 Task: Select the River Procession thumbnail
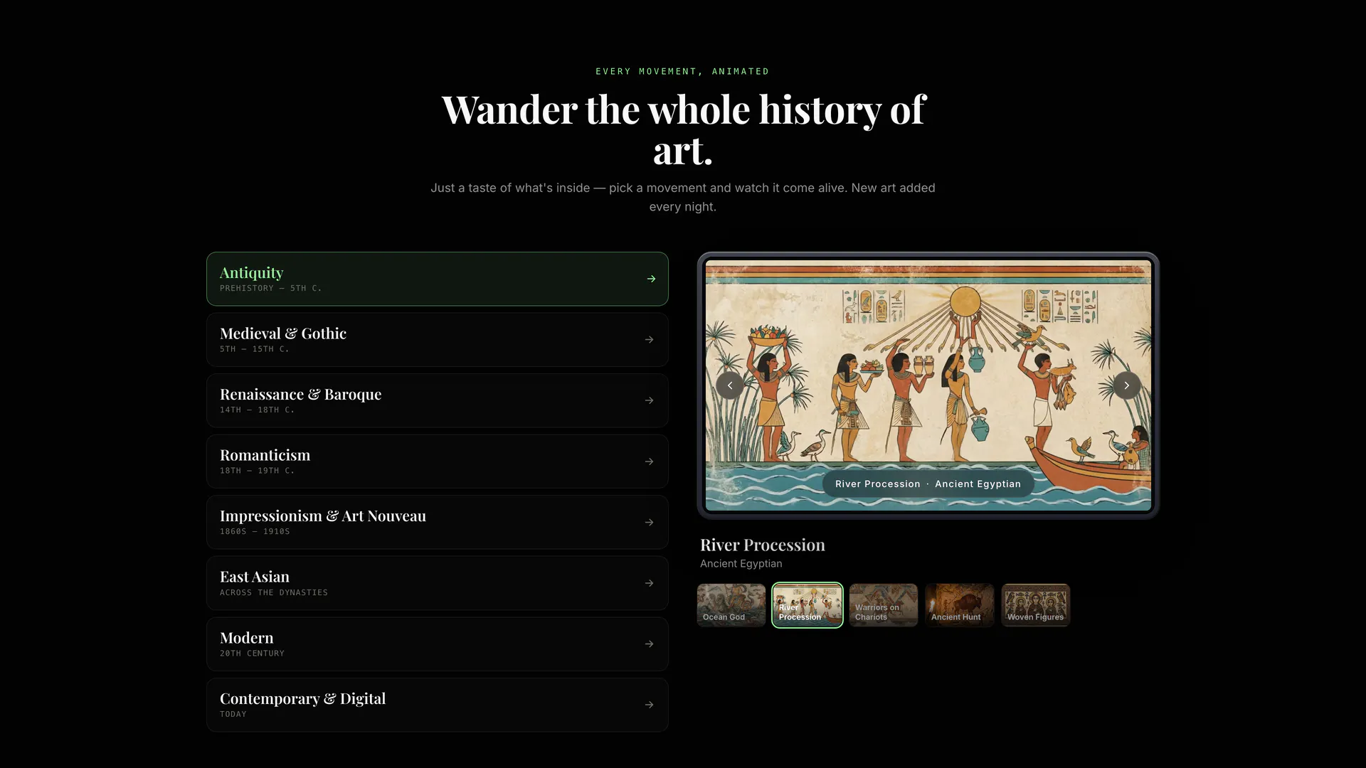click(808, 605)
